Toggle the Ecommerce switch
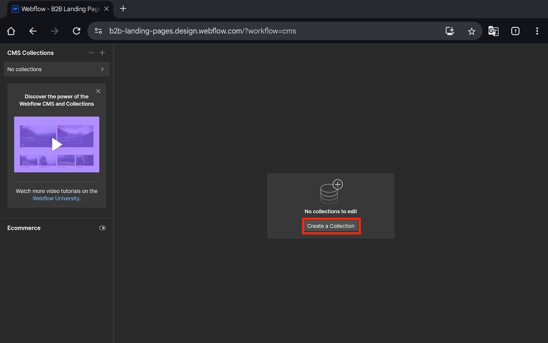Image resolution: width=548 pixels, height=343 pixels. point(102,228)
